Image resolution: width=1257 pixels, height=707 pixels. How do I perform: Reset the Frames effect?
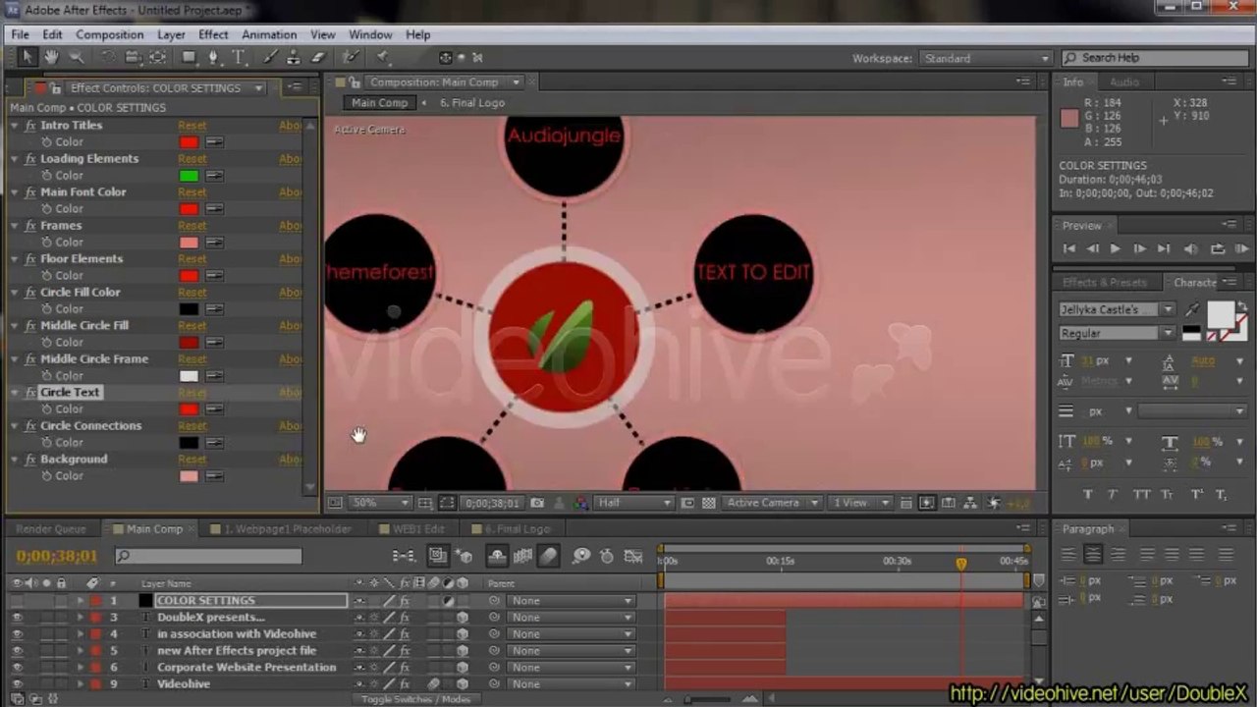coord(192,226)
